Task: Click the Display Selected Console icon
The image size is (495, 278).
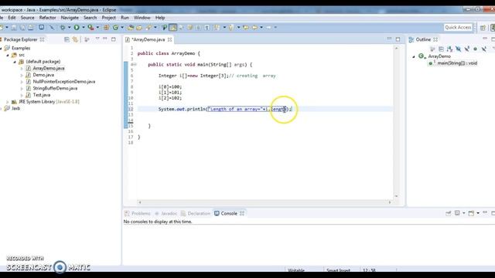Action: tap(457, 213)
